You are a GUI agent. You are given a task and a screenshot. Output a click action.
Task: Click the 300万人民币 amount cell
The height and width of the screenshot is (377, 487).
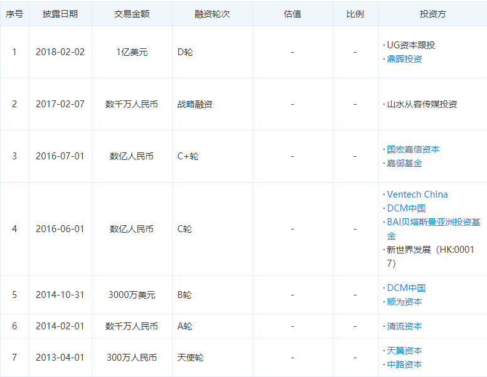point(132,358)
